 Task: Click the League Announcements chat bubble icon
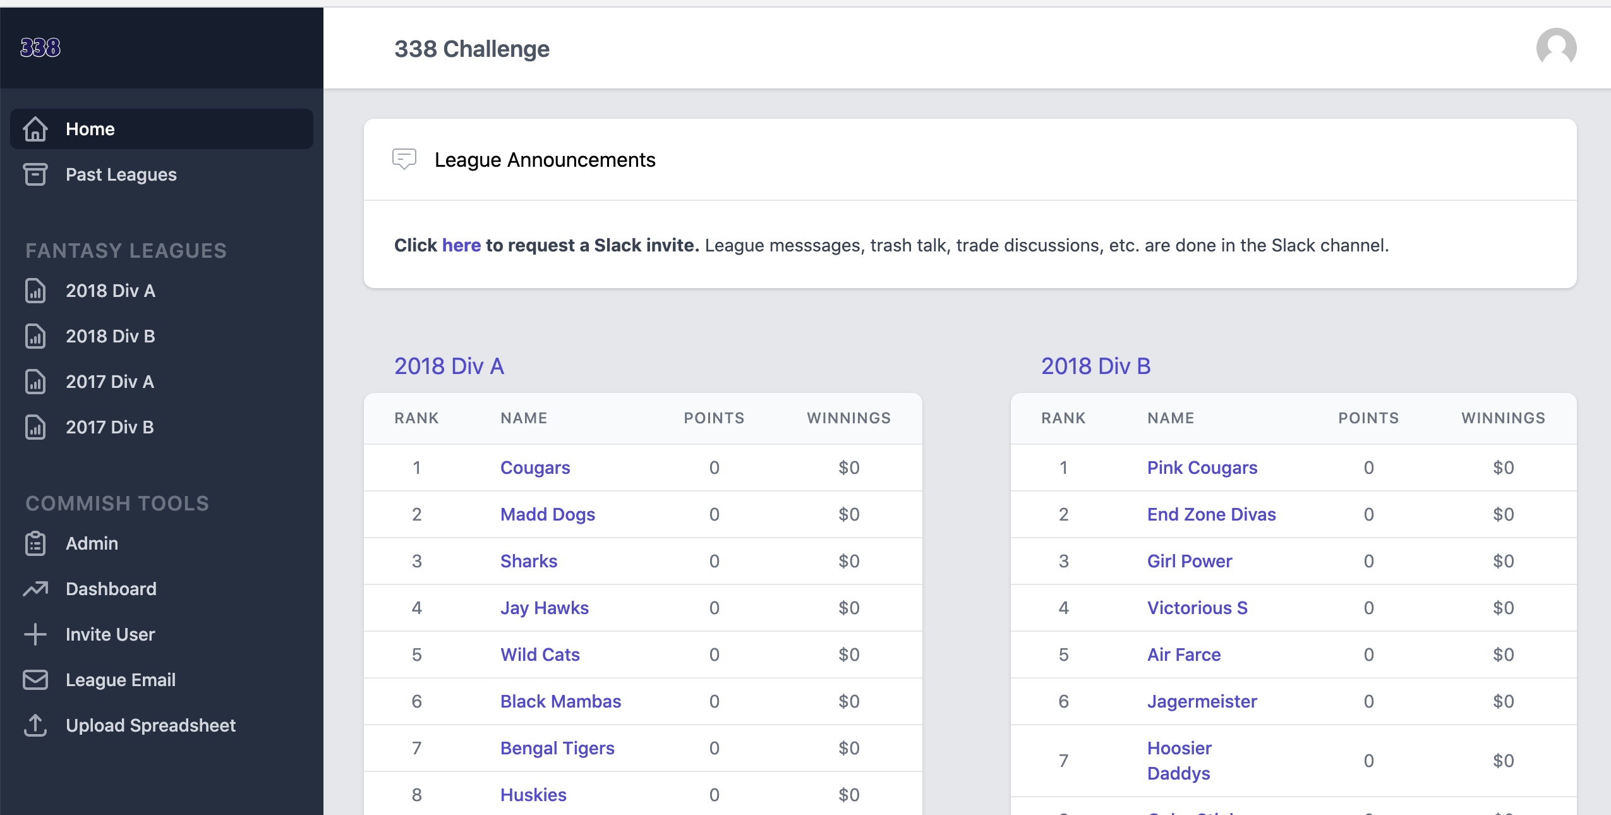pyautogui.click(x=404, y=159)
